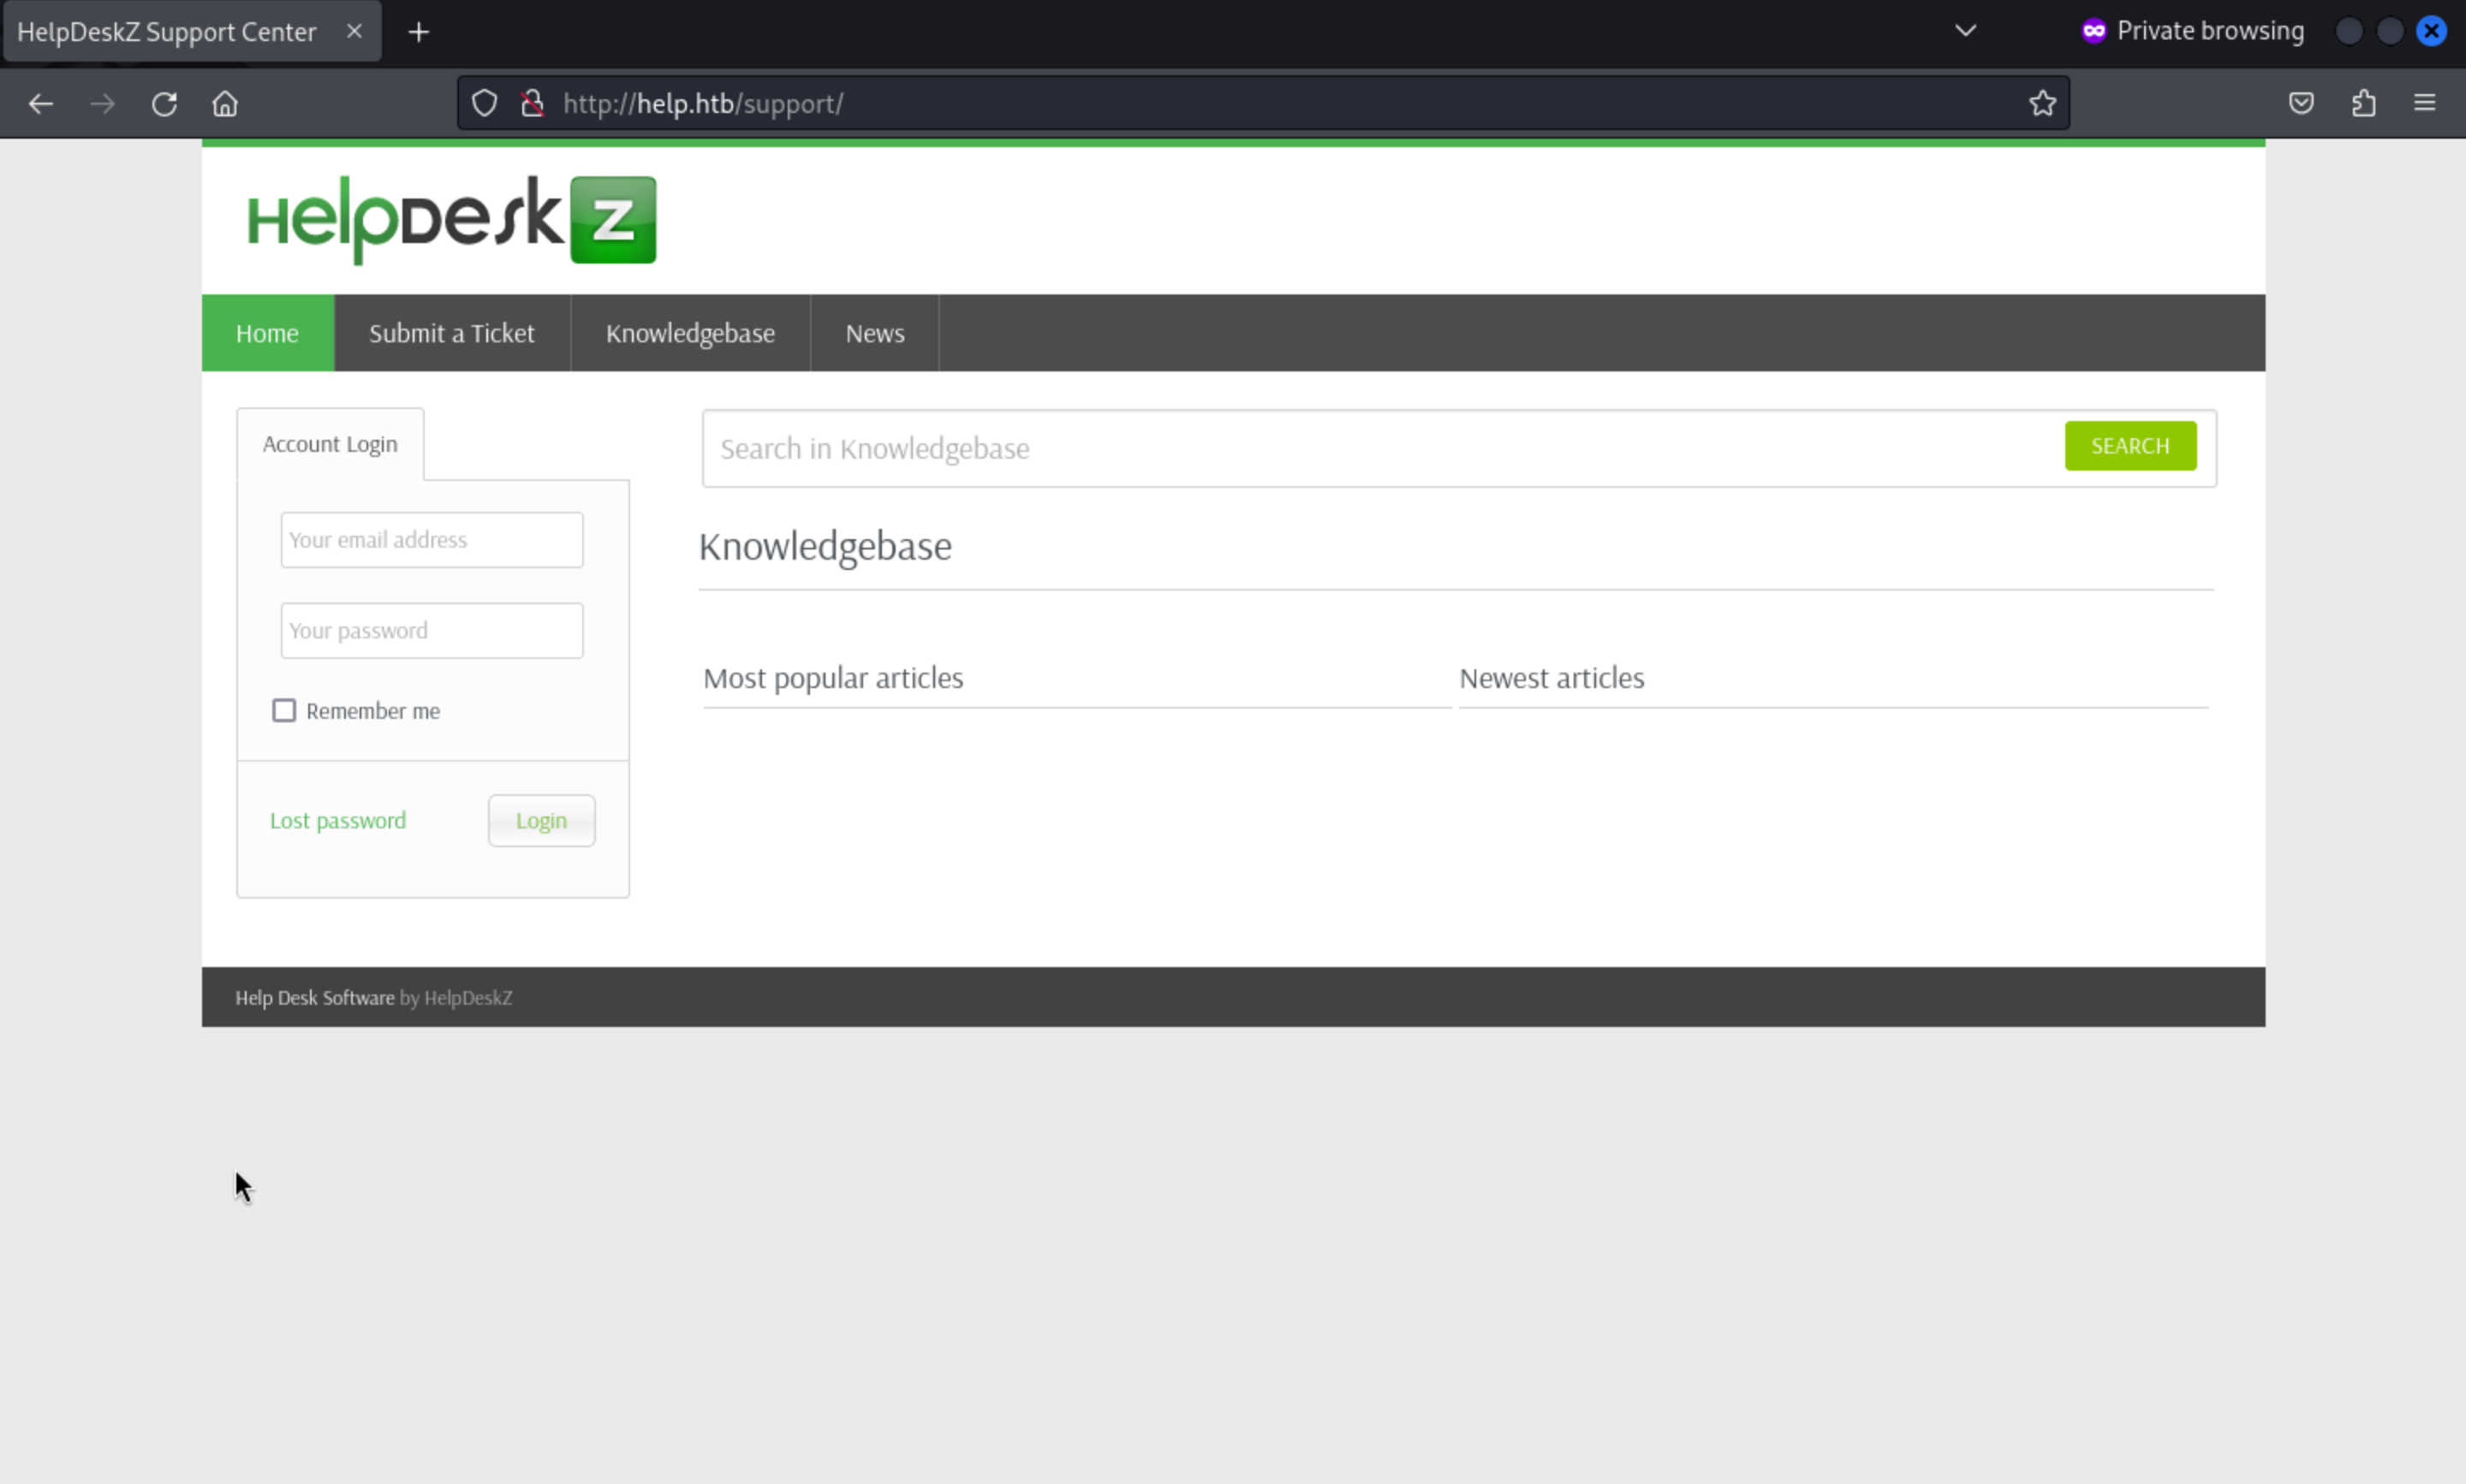Focus the Your email address field
2466x1484 pixels.
click(432, 540)
